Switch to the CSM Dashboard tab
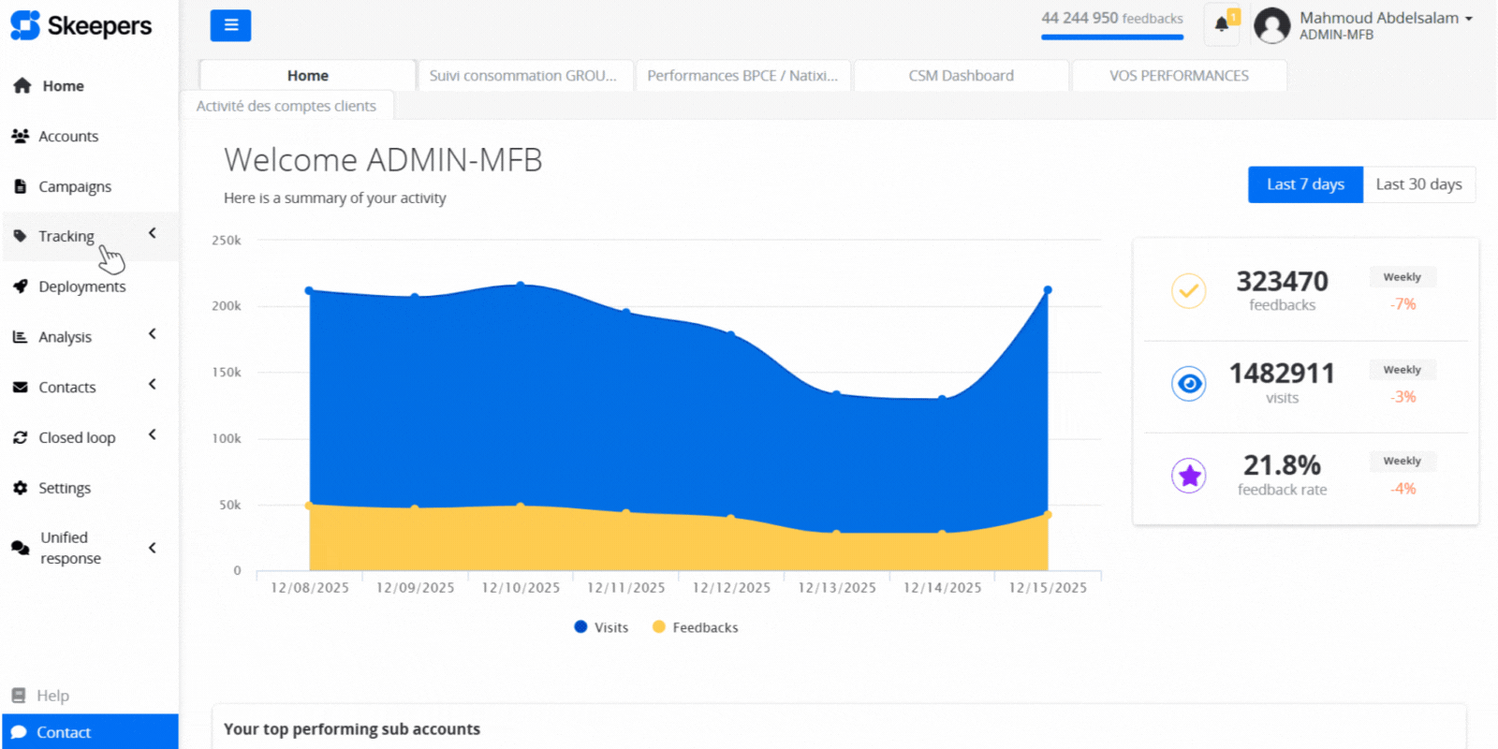Image resolution: width=1498 pixels, height=749 pixels. pos(961,76)
